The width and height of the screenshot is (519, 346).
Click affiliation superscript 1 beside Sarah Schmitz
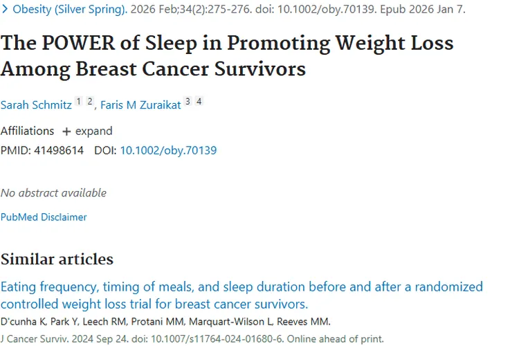pyautogui.click(x=79, y=102)
